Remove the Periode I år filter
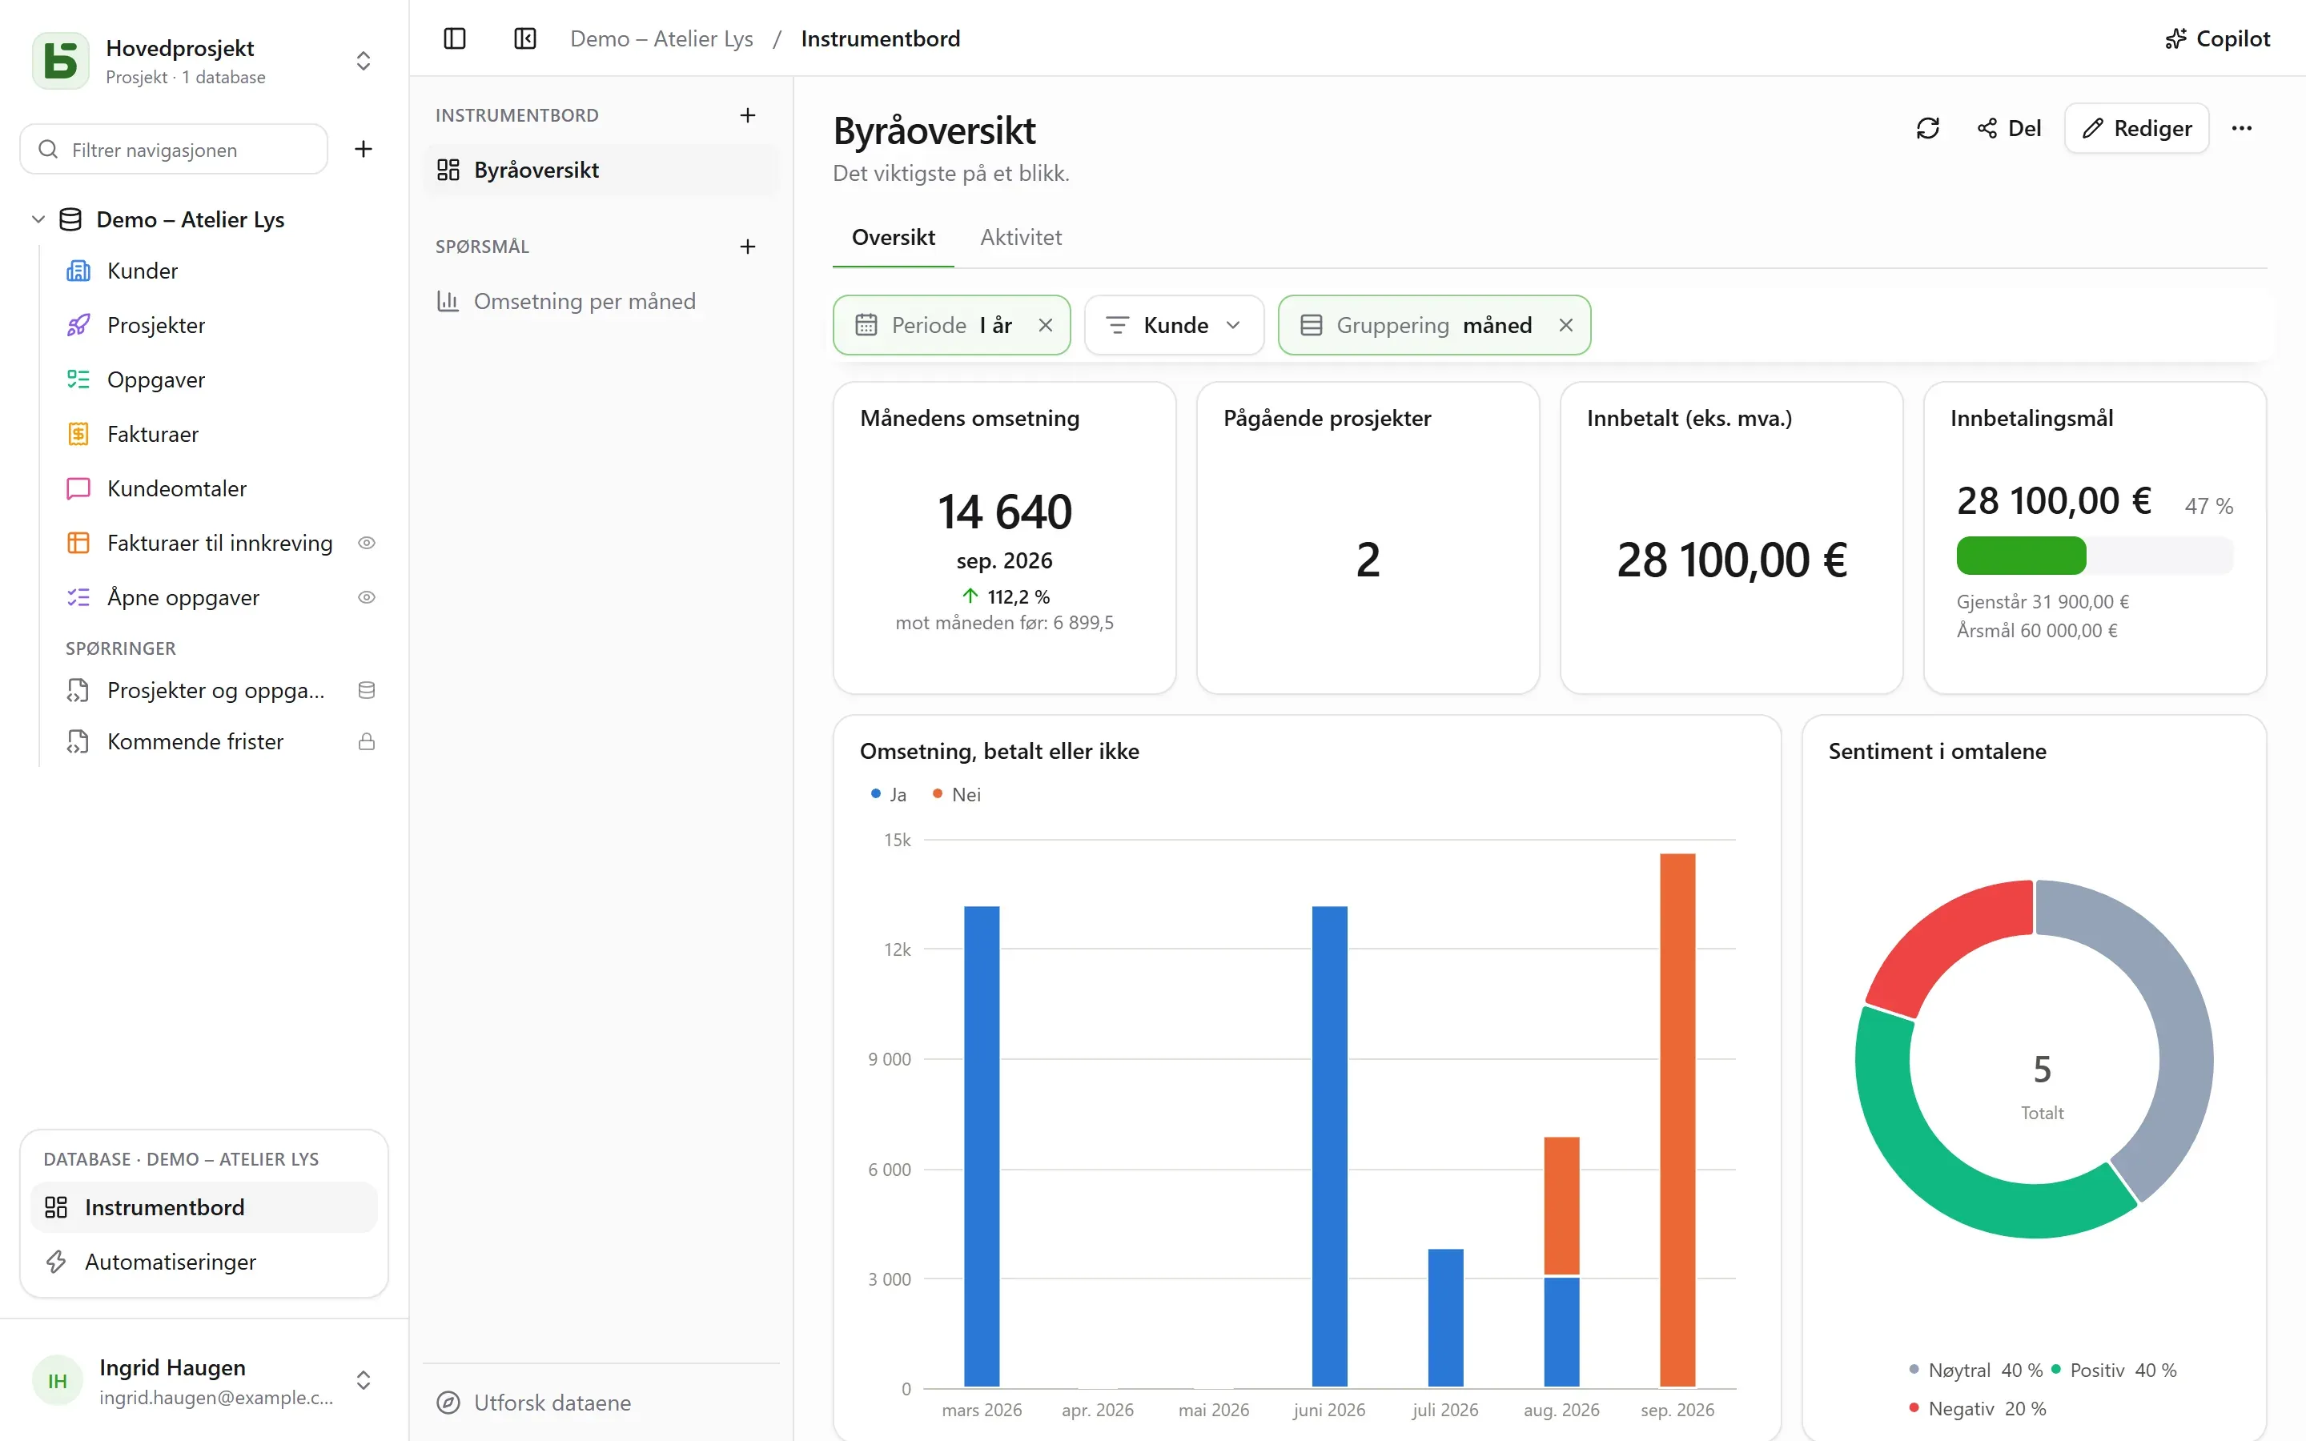Image resolution: width=2306 pixels, height=1441 pixels. coord(1046,325)
